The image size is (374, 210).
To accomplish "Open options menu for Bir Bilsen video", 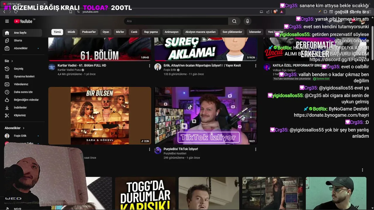I will pyautogui.click(x=150, y=149).
